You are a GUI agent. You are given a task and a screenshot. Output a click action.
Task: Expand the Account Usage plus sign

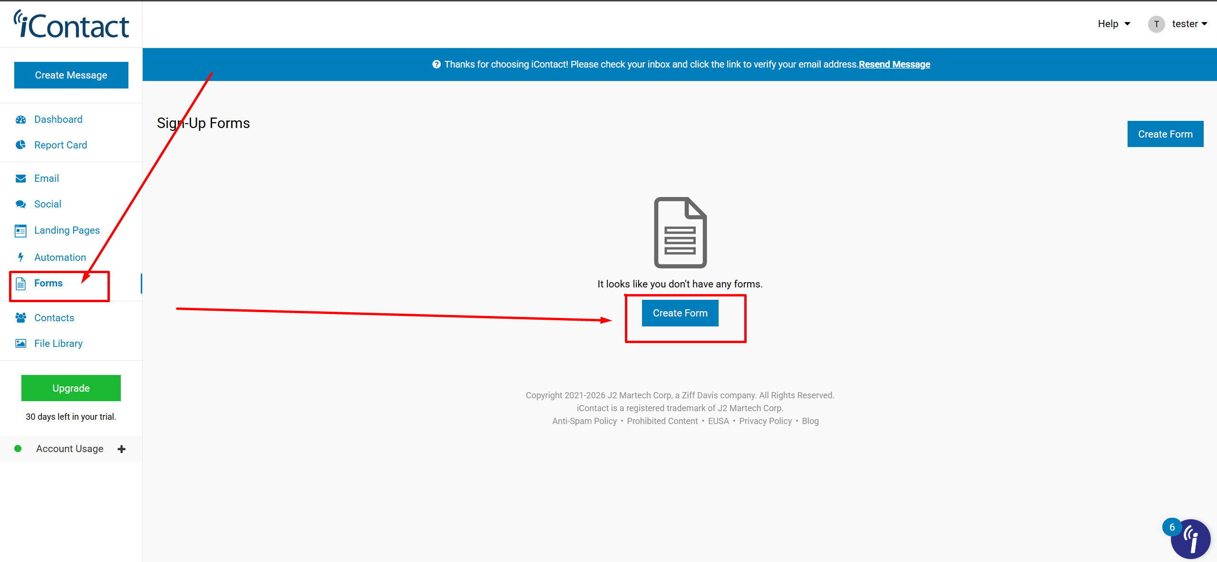click(122, 449)
